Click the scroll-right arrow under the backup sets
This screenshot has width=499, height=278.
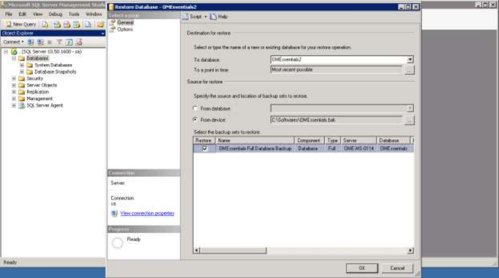pos(410,251)
